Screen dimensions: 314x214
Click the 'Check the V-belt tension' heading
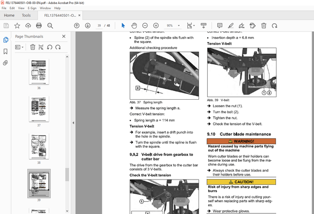[150, 175]
